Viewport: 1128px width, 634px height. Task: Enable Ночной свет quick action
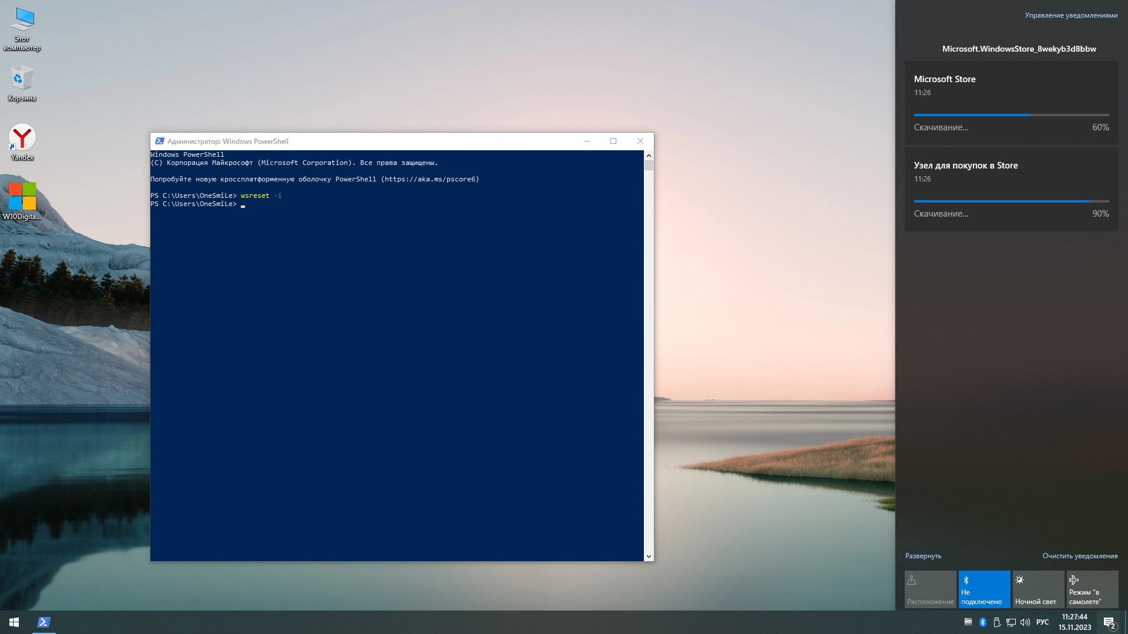pos(1038,589)
